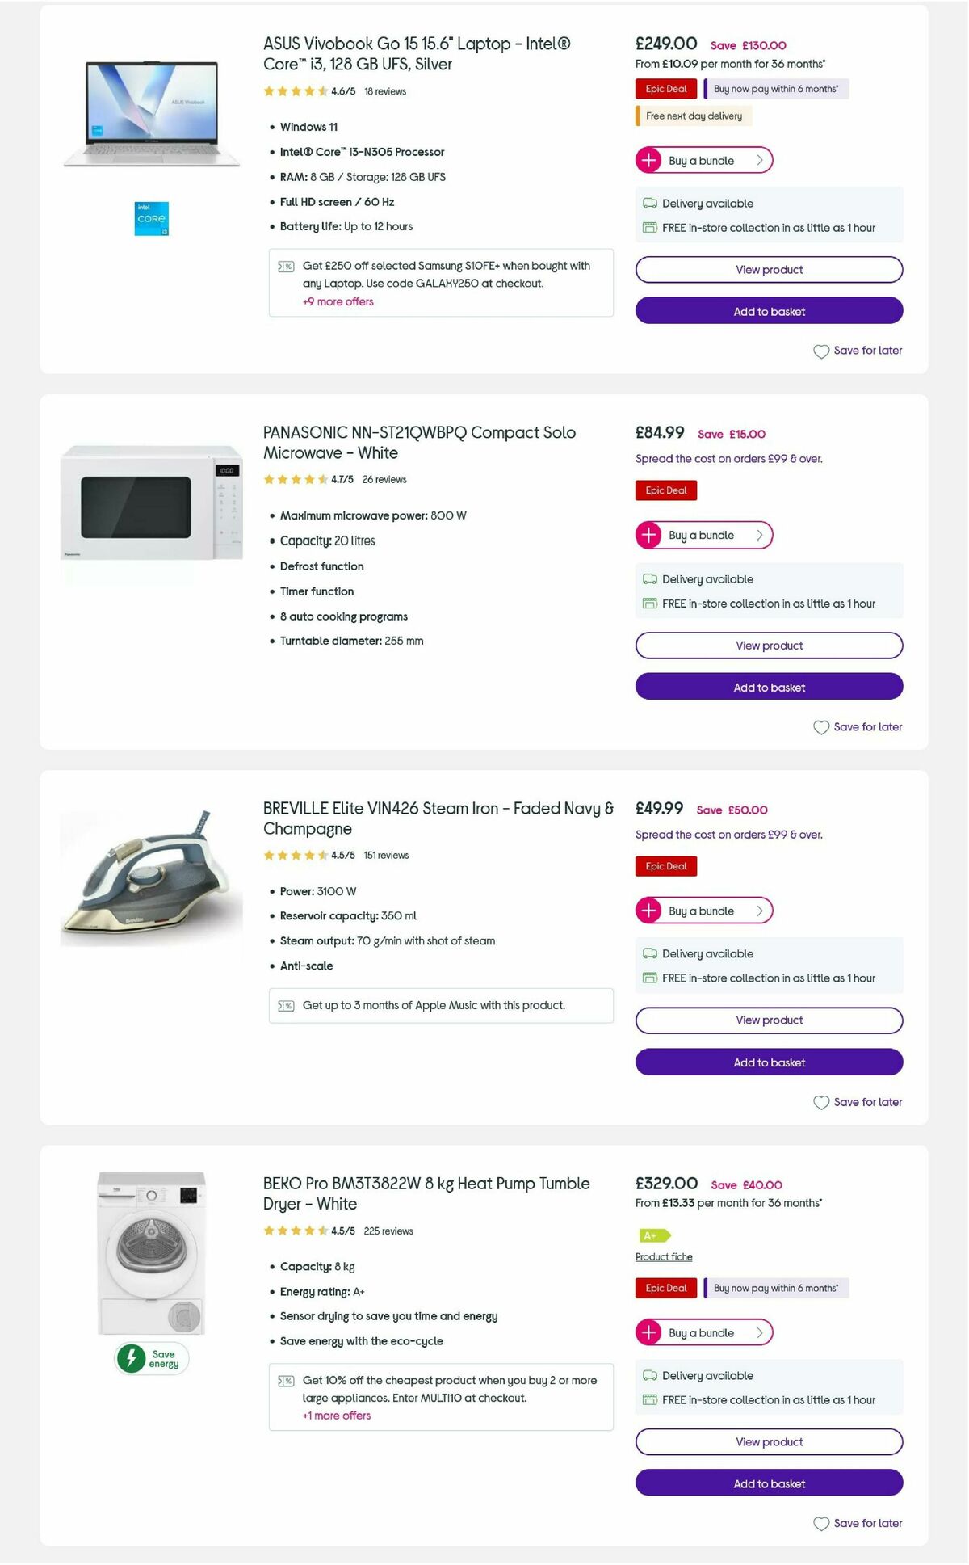Click the voucher icon next to the Samsung S10FE+ offer
The image size is (969, 1565).
coord(284,264)
